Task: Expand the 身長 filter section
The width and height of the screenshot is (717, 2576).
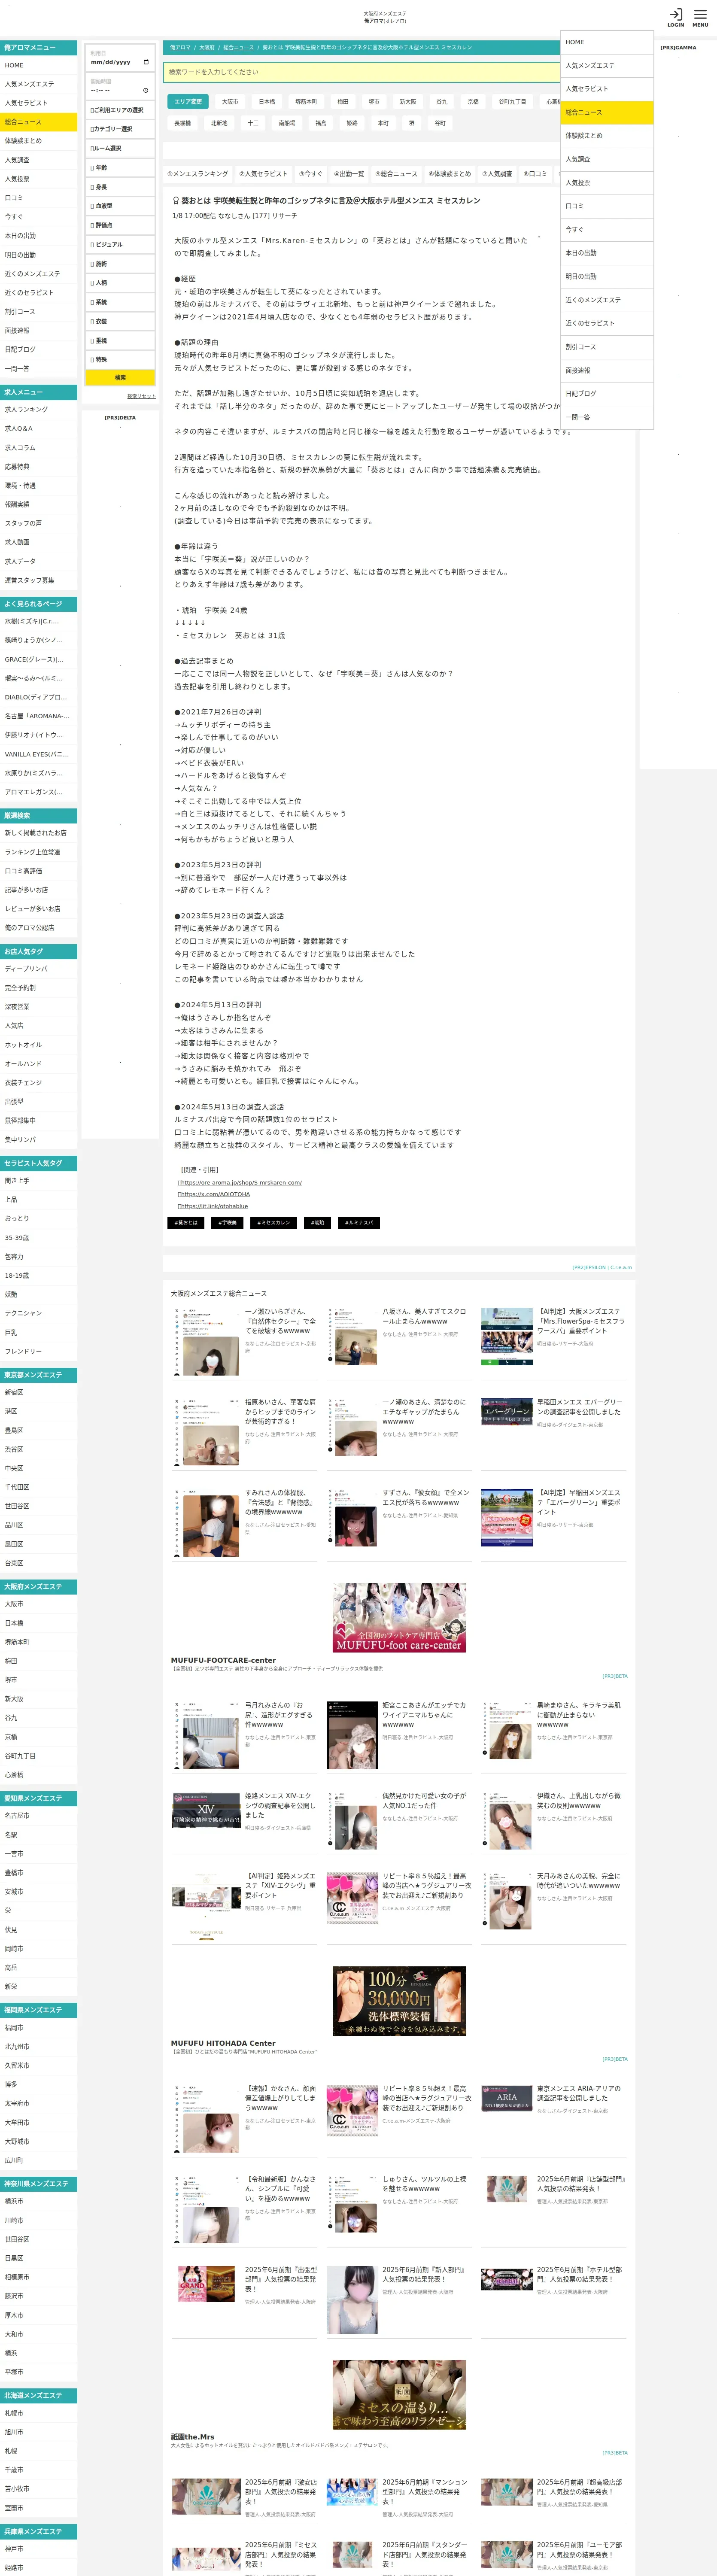Action: point(120,187)
